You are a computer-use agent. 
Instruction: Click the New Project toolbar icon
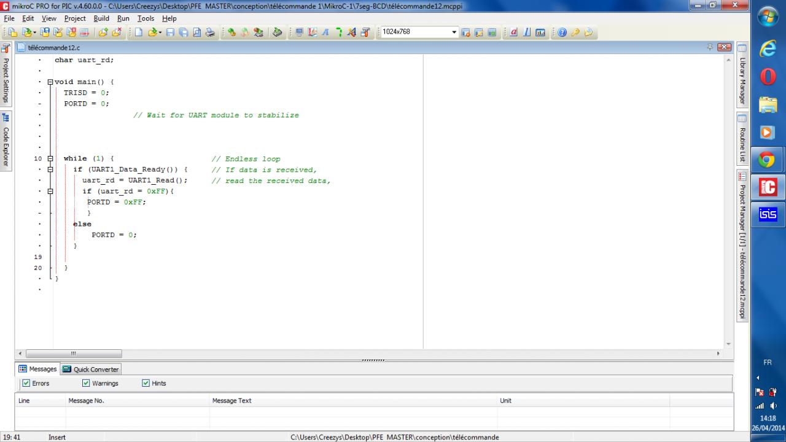pyautogui.click(x=12, y=32)
